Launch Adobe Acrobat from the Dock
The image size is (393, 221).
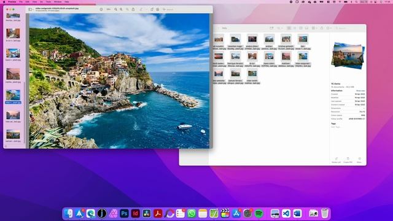pyautogui.click(x=158, y=214)
